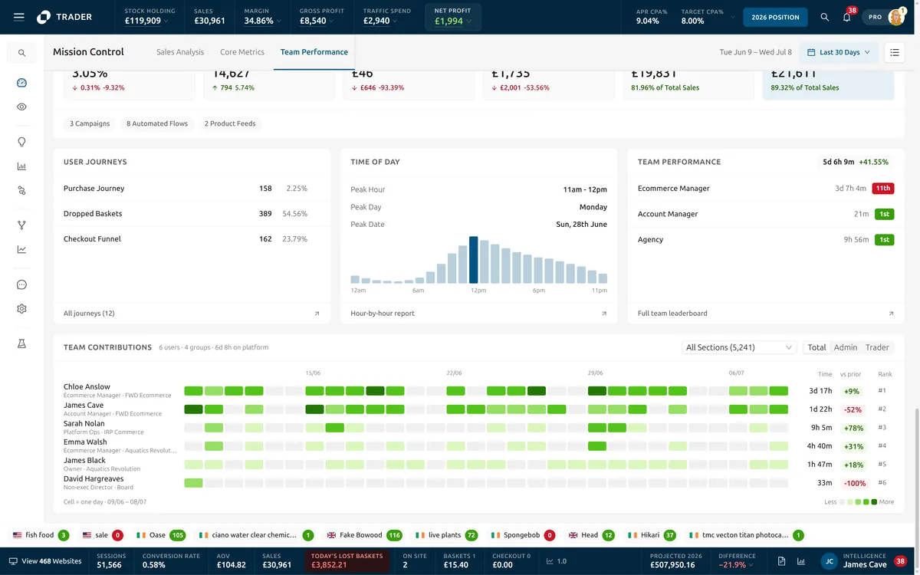
Task: Open the 3 Campaigns chip
Action: 90,123
